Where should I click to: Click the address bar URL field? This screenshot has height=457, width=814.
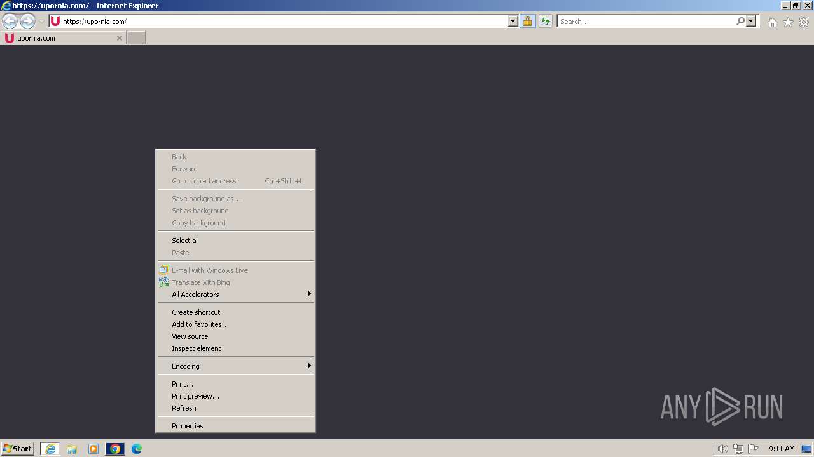pyautogui.click(x=284, y=21)
